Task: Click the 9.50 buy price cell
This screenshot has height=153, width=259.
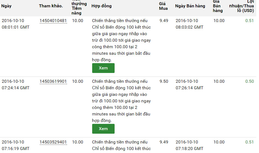Action: click(164, 81)
